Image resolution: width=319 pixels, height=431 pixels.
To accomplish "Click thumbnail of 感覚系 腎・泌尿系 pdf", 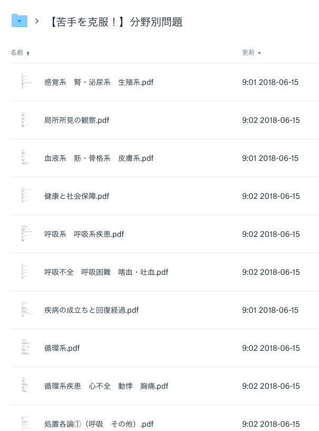I will pos(26,82).
